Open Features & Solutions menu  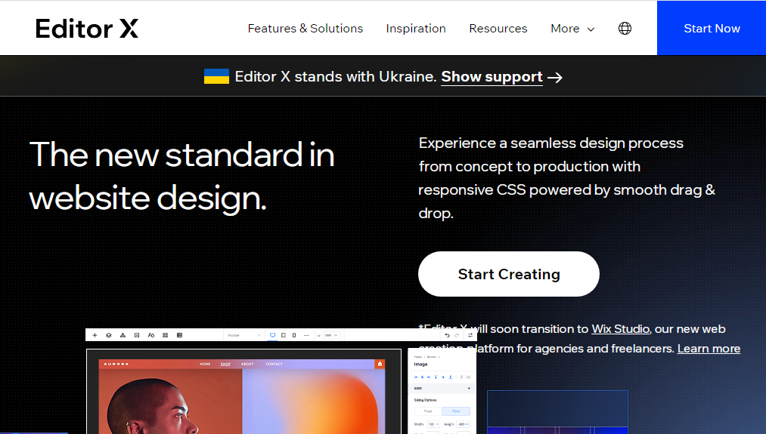click(305, 29)
